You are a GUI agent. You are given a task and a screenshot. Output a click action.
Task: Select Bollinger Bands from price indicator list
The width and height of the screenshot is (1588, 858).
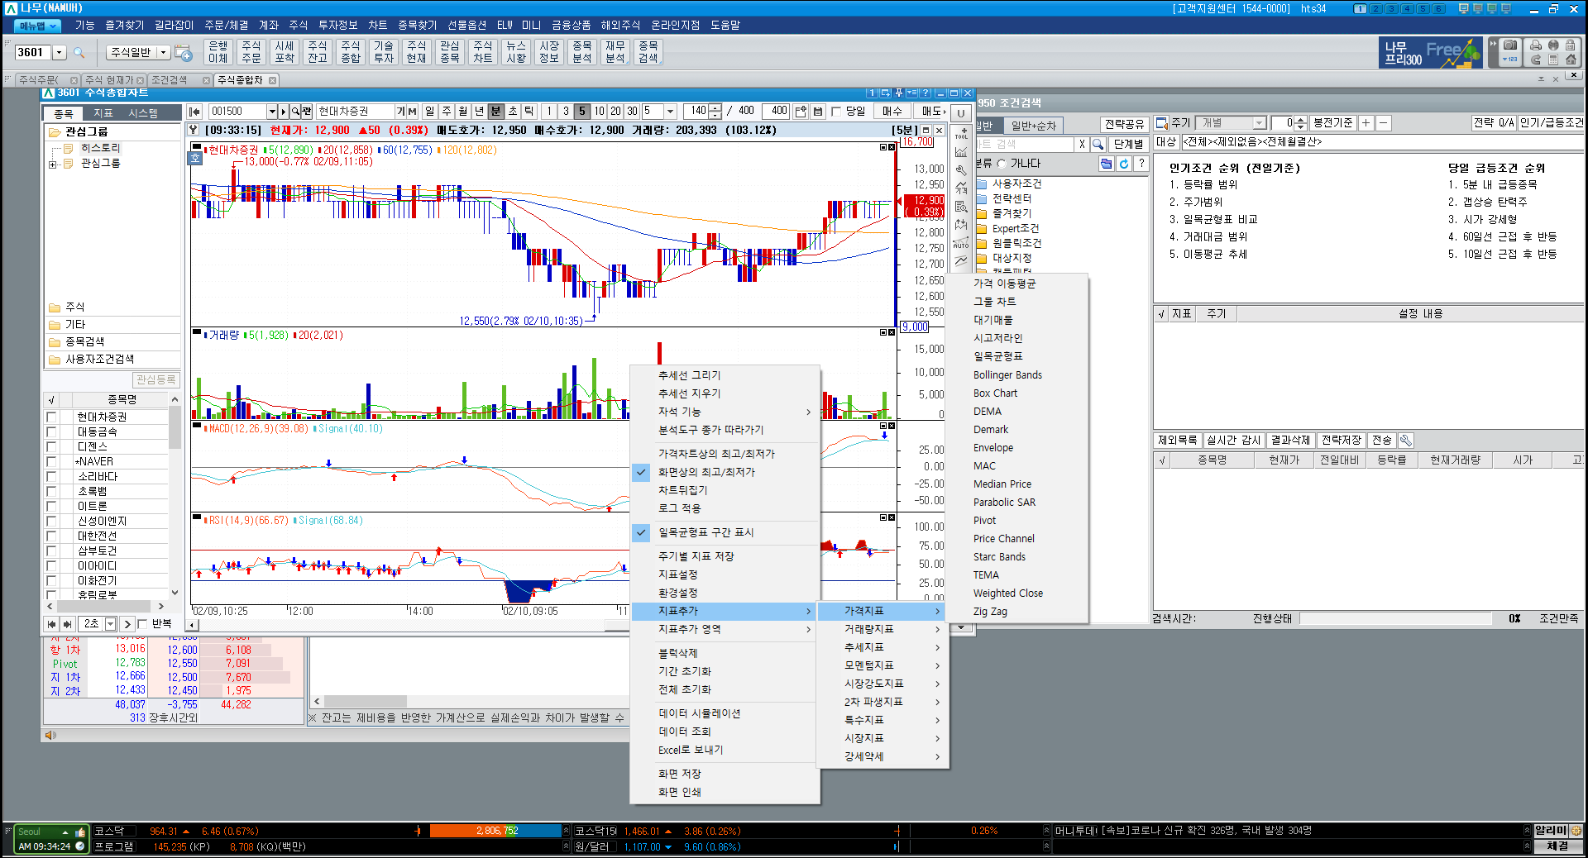(1007, 375)
